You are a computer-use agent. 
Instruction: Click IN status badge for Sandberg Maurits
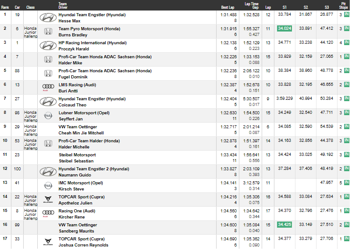point(347,225)
